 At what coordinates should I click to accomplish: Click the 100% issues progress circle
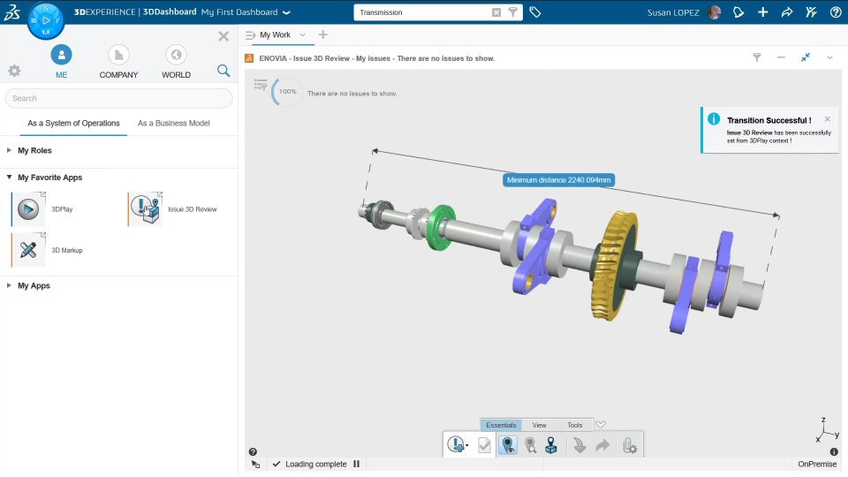point(287,92)
